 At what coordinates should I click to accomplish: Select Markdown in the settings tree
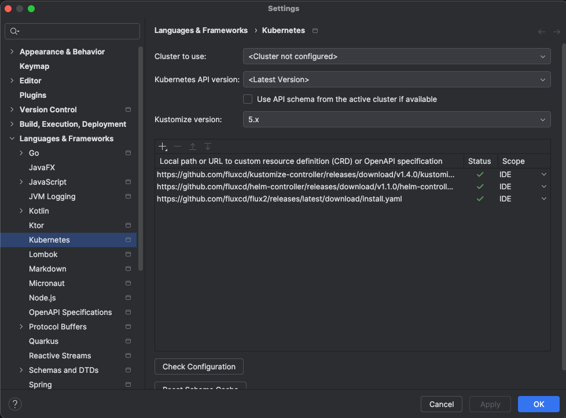point(47,269)
